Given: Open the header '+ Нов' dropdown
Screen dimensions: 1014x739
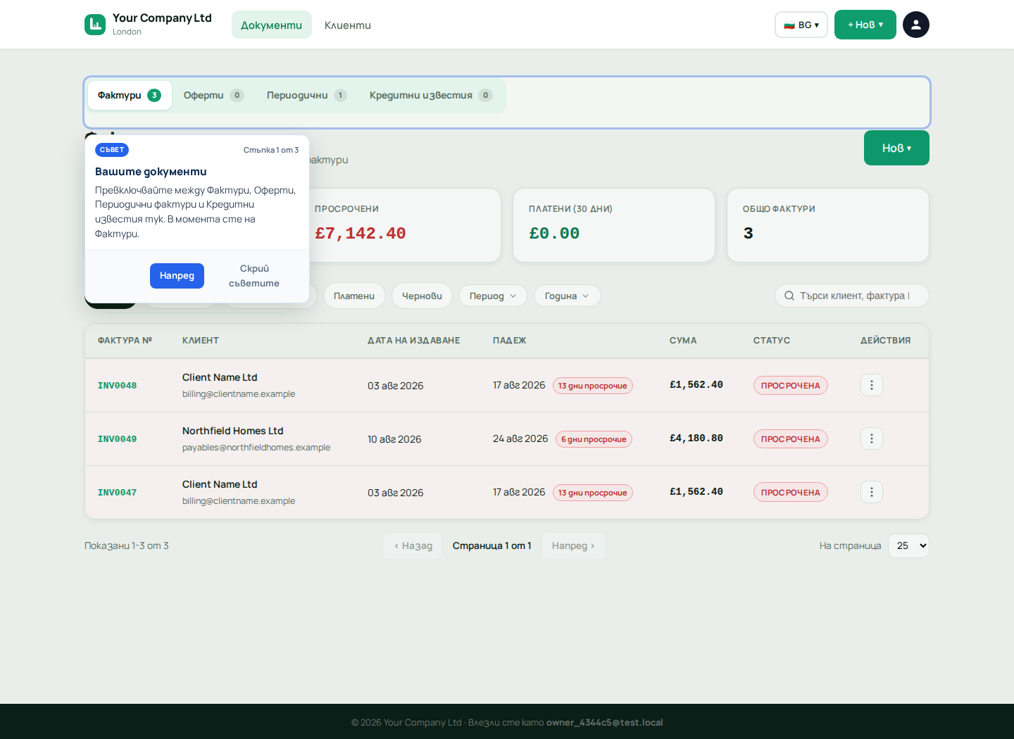Looking at the screenshot, I should (865, 25).
